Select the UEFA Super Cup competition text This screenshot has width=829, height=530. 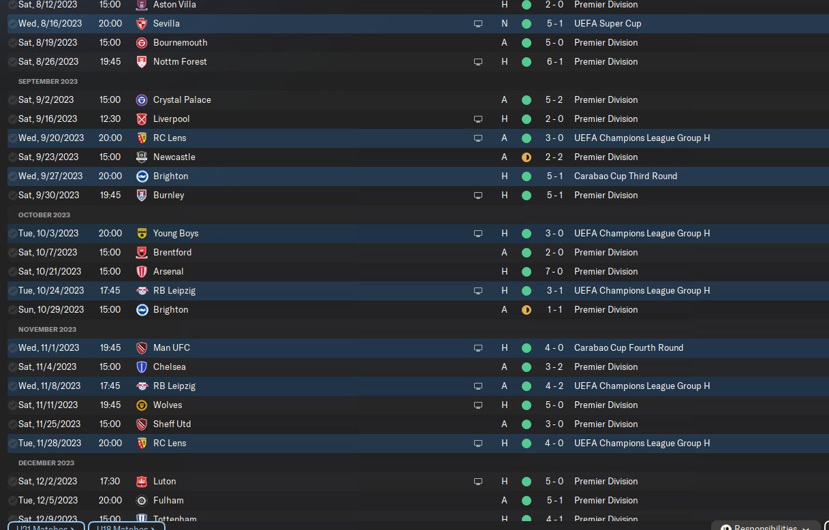(x=608, y=23)
